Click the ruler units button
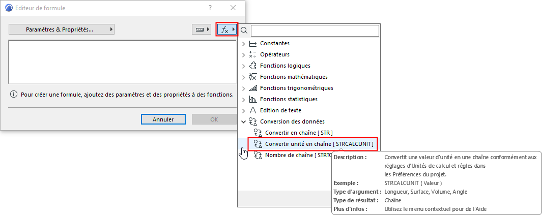Screen dimensions: 542x215 point(202,29)
